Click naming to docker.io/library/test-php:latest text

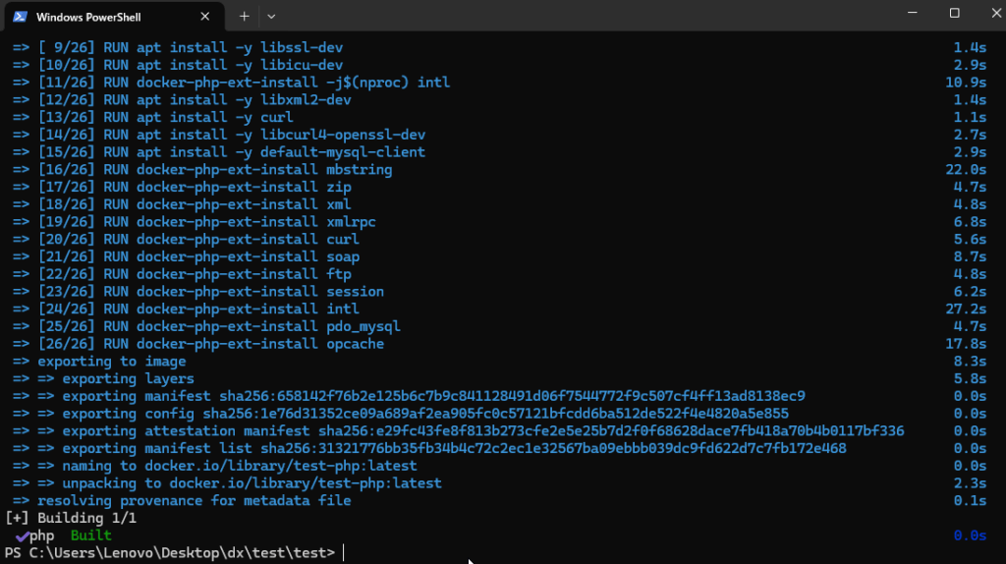point(240,466)
